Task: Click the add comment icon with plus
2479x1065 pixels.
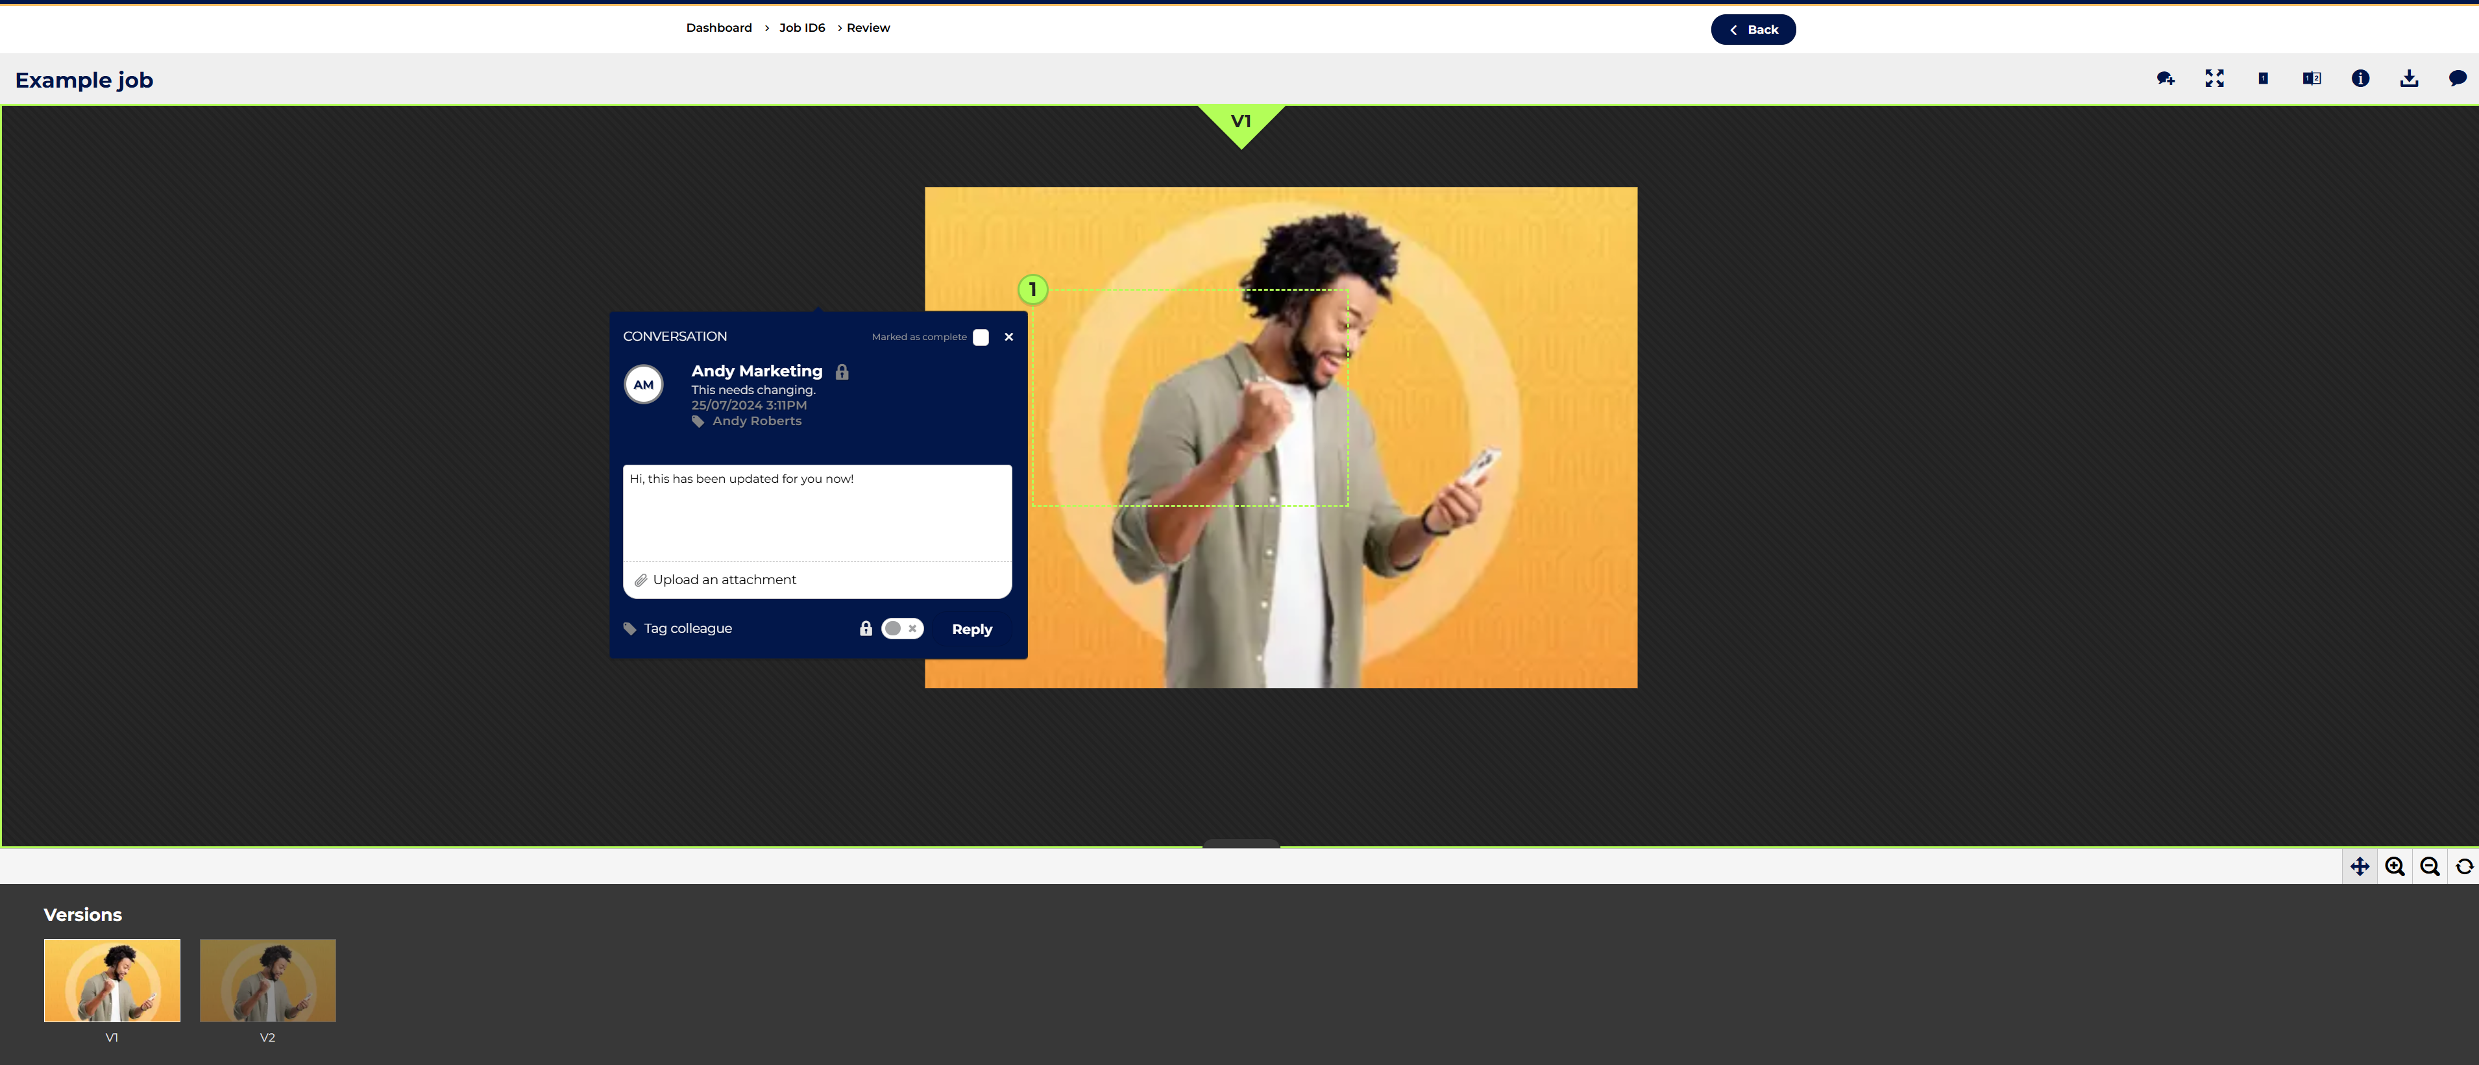Action: (2166, 79)
